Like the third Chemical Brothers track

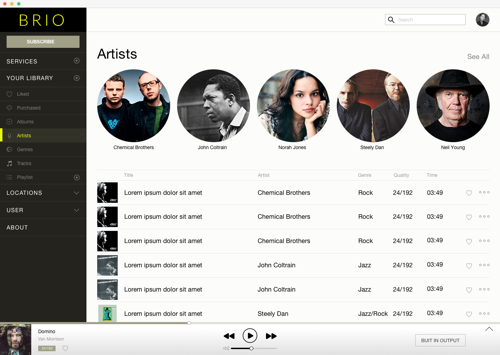[x=469, y=242]
